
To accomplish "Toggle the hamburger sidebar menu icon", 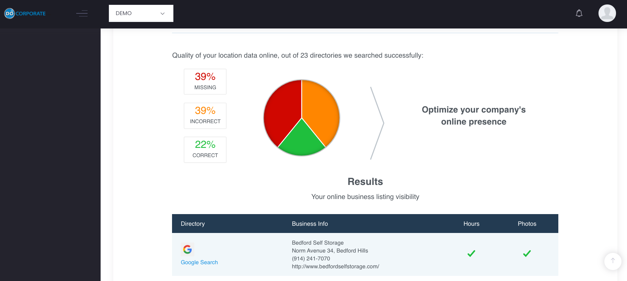I will coord(82,13).
